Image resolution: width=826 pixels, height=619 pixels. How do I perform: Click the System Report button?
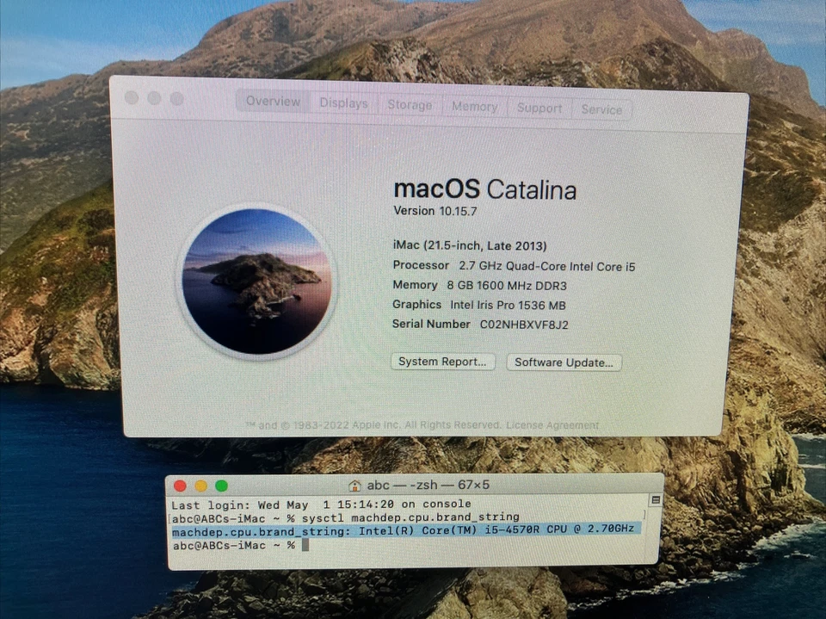coord(442,362)
